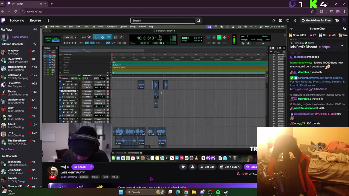Open the Windows Start menu
The height and width of the screenshot is (196, 349).
click(x=121, y=192)
